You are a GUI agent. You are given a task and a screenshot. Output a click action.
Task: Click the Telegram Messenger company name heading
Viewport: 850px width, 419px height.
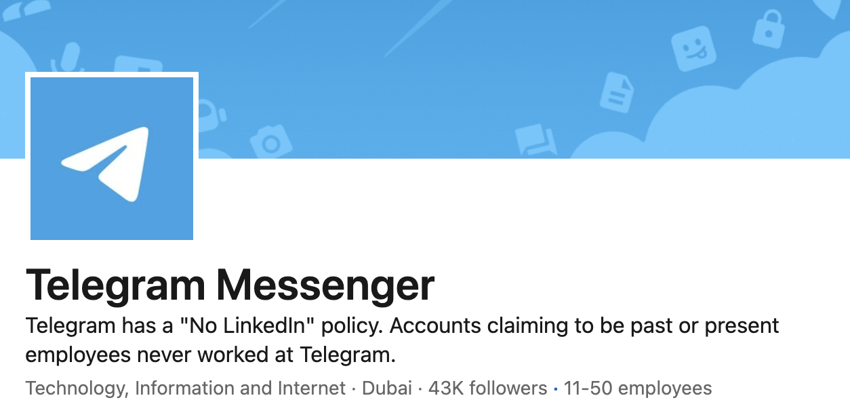230,285
